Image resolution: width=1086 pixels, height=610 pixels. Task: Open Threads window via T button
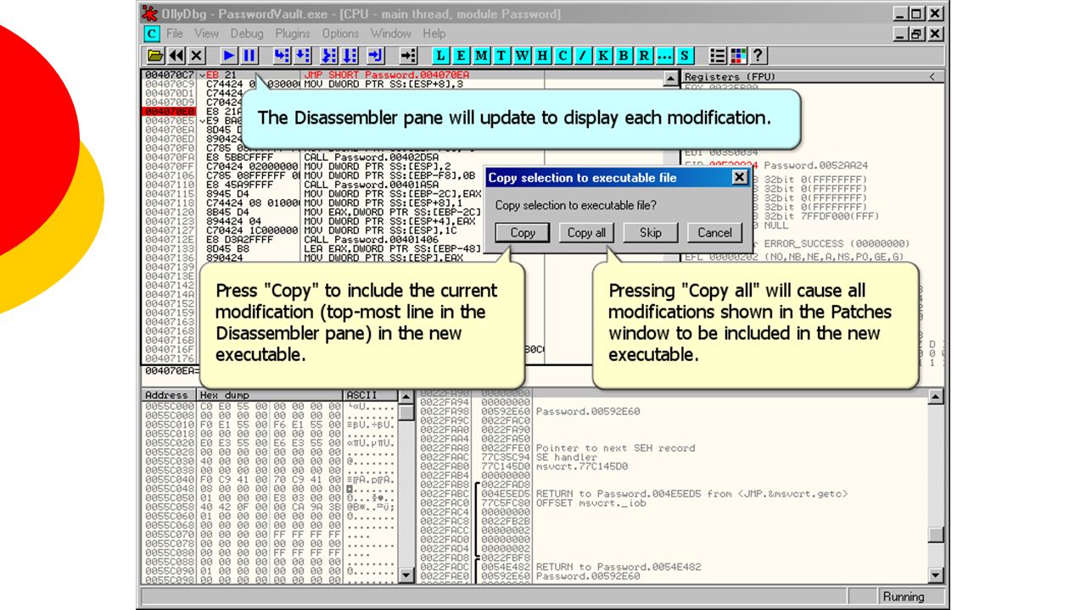(x=502, y=56)
